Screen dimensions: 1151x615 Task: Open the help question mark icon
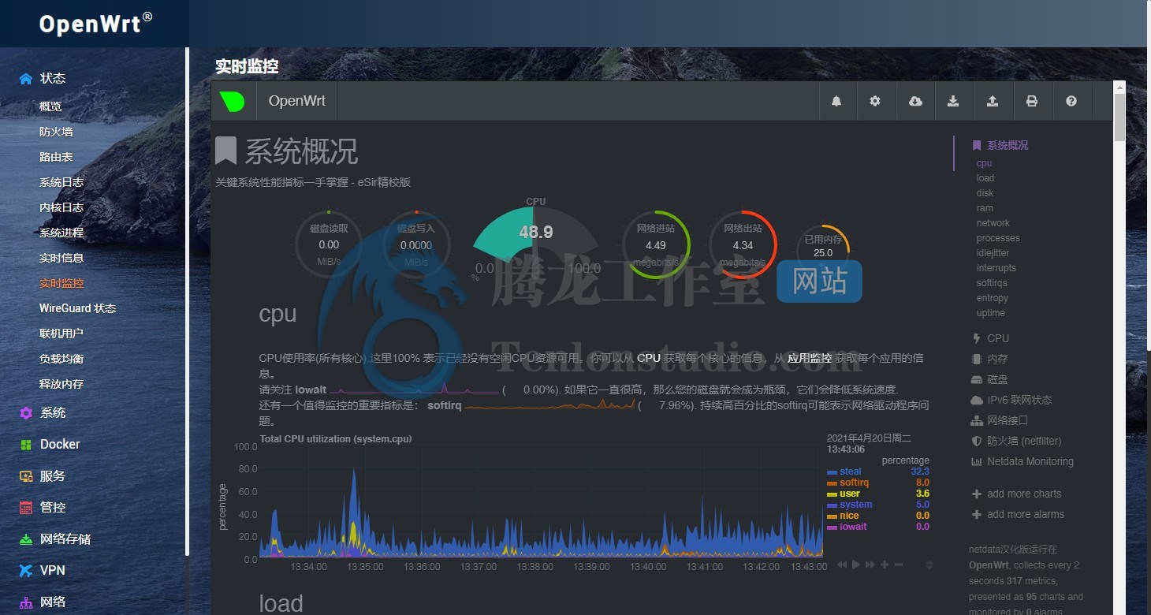click(1071, 101)
